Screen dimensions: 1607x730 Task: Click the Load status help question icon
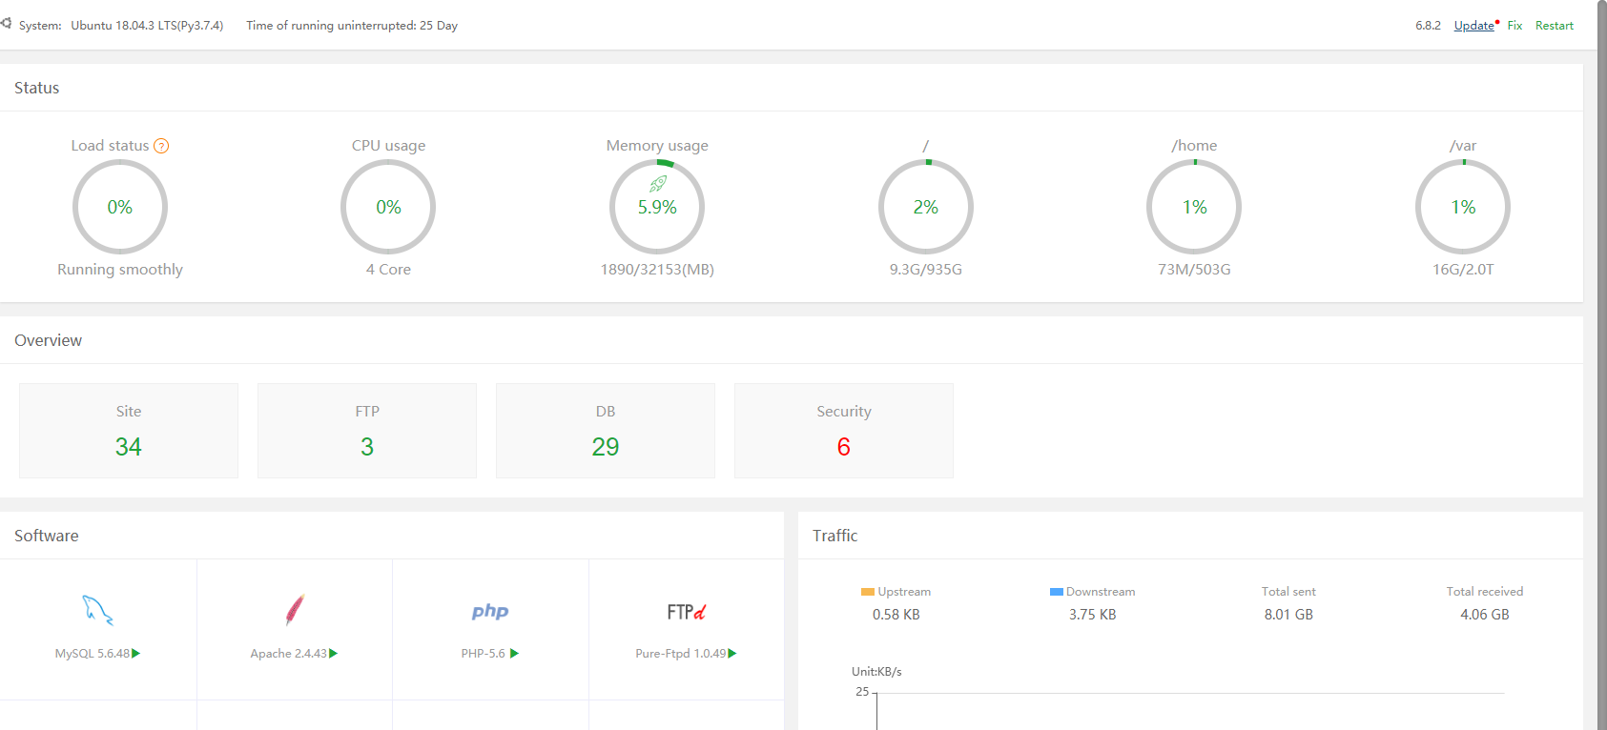161,146
